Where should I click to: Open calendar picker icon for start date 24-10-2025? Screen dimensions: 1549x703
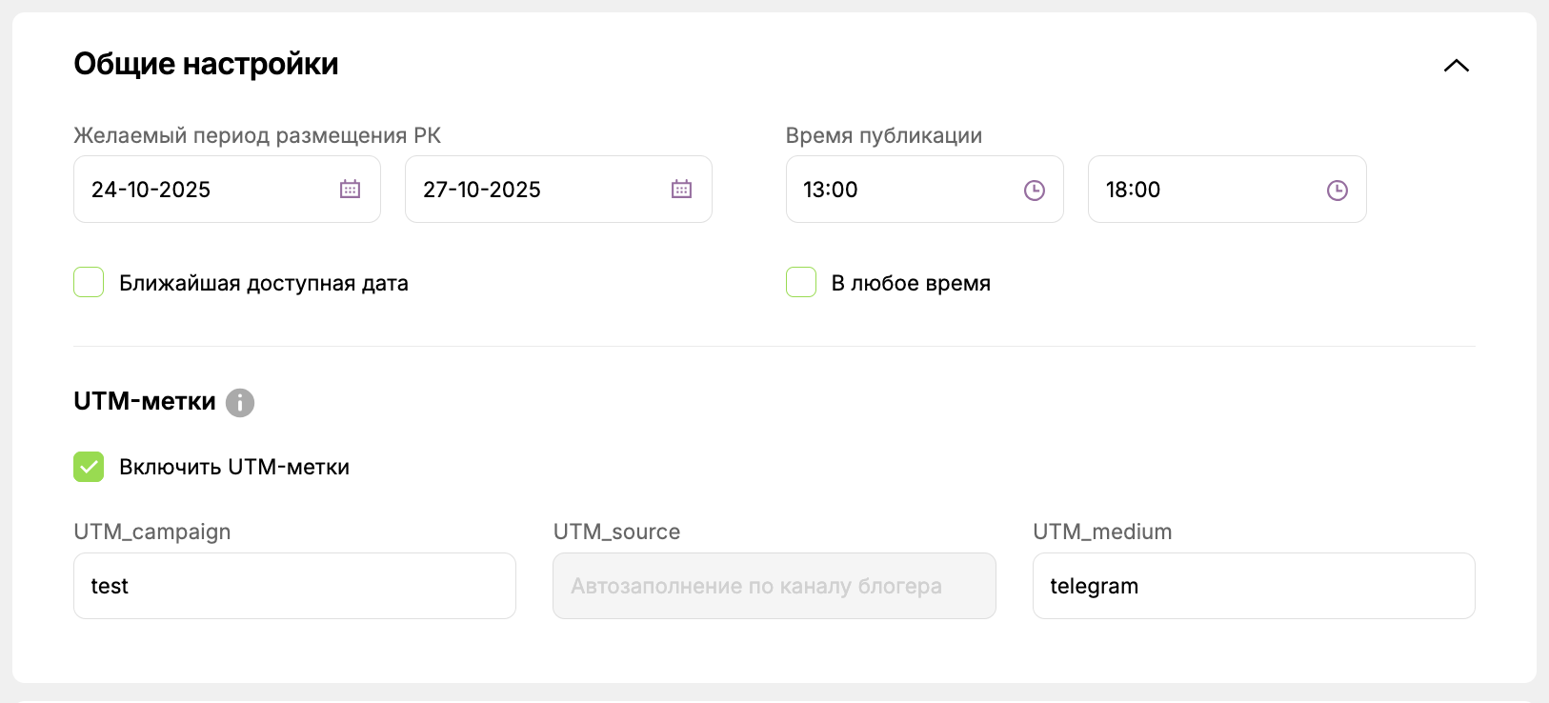point(350,190)
